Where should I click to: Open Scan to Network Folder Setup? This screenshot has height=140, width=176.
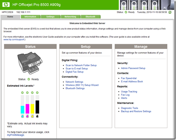pos(81,65)
